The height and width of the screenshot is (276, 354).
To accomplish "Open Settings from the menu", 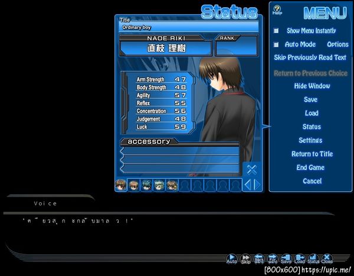I will (x=310, y=141).
